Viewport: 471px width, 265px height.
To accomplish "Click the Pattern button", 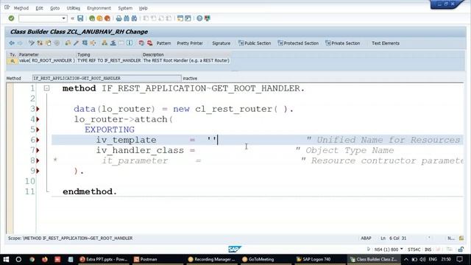I will pyautogui.click(x=163, y=43).
